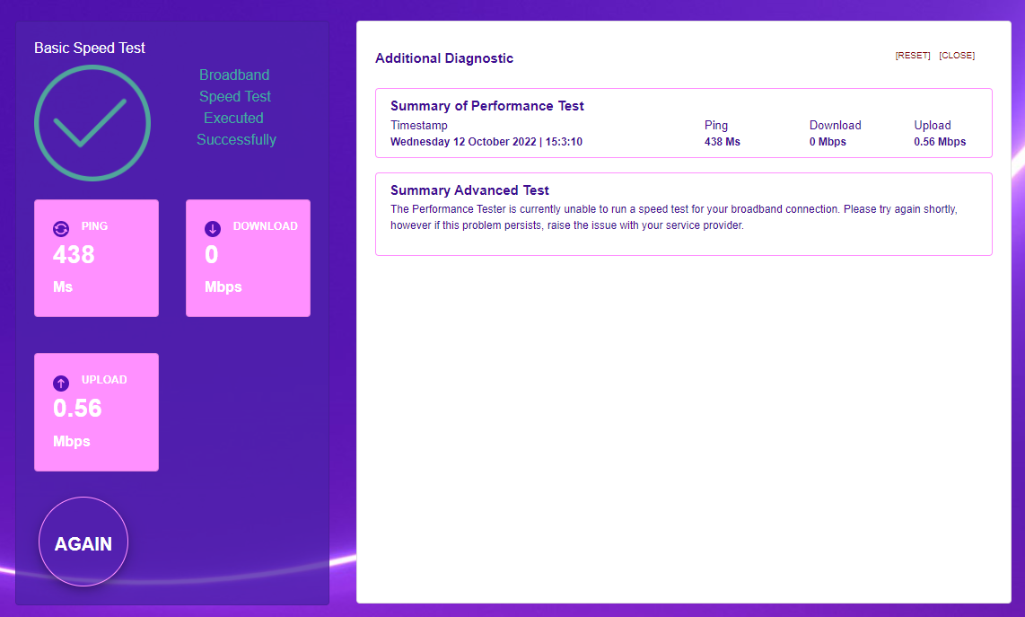Select the Download column header
Viewport: 1025px width, 617px height.
(835, 125)
